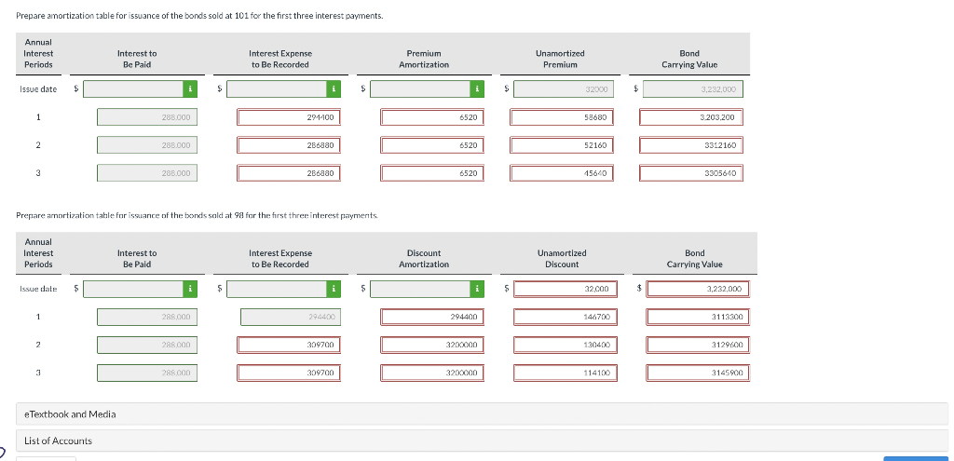
Task: Edit discount interest expense period 3 field
Action: click(x=289, y=373)
